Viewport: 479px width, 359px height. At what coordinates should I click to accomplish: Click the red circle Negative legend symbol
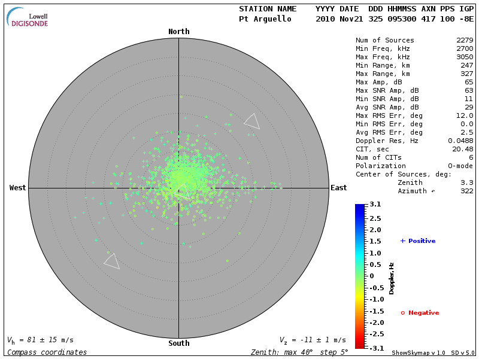coord(402,313)
